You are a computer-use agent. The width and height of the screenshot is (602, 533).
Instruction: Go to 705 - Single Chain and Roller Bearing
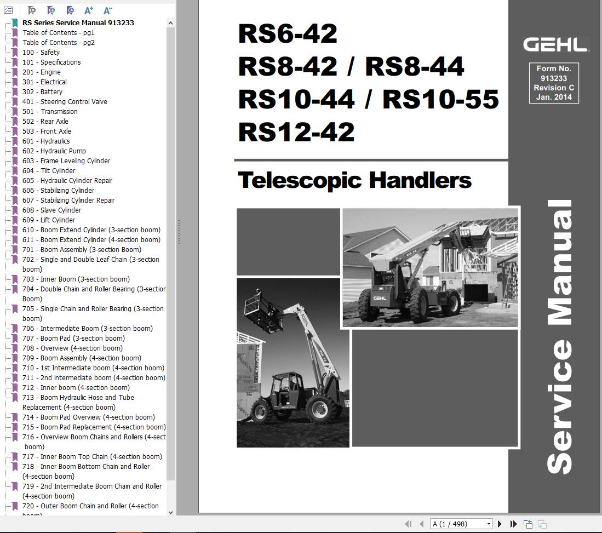(x=93, y=314)
